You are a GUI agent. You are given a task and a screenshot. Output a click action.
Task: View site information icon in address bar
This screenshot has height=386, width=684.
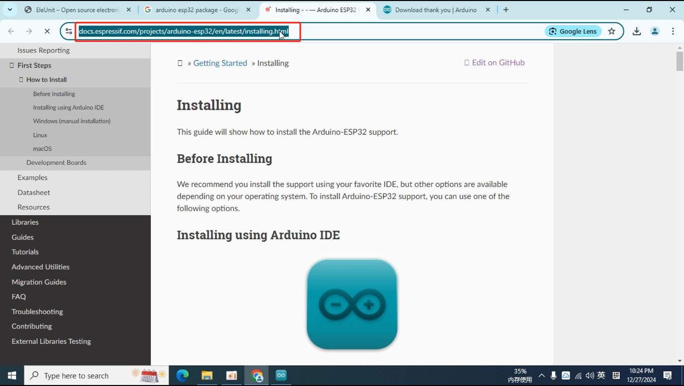click(69, 31)
